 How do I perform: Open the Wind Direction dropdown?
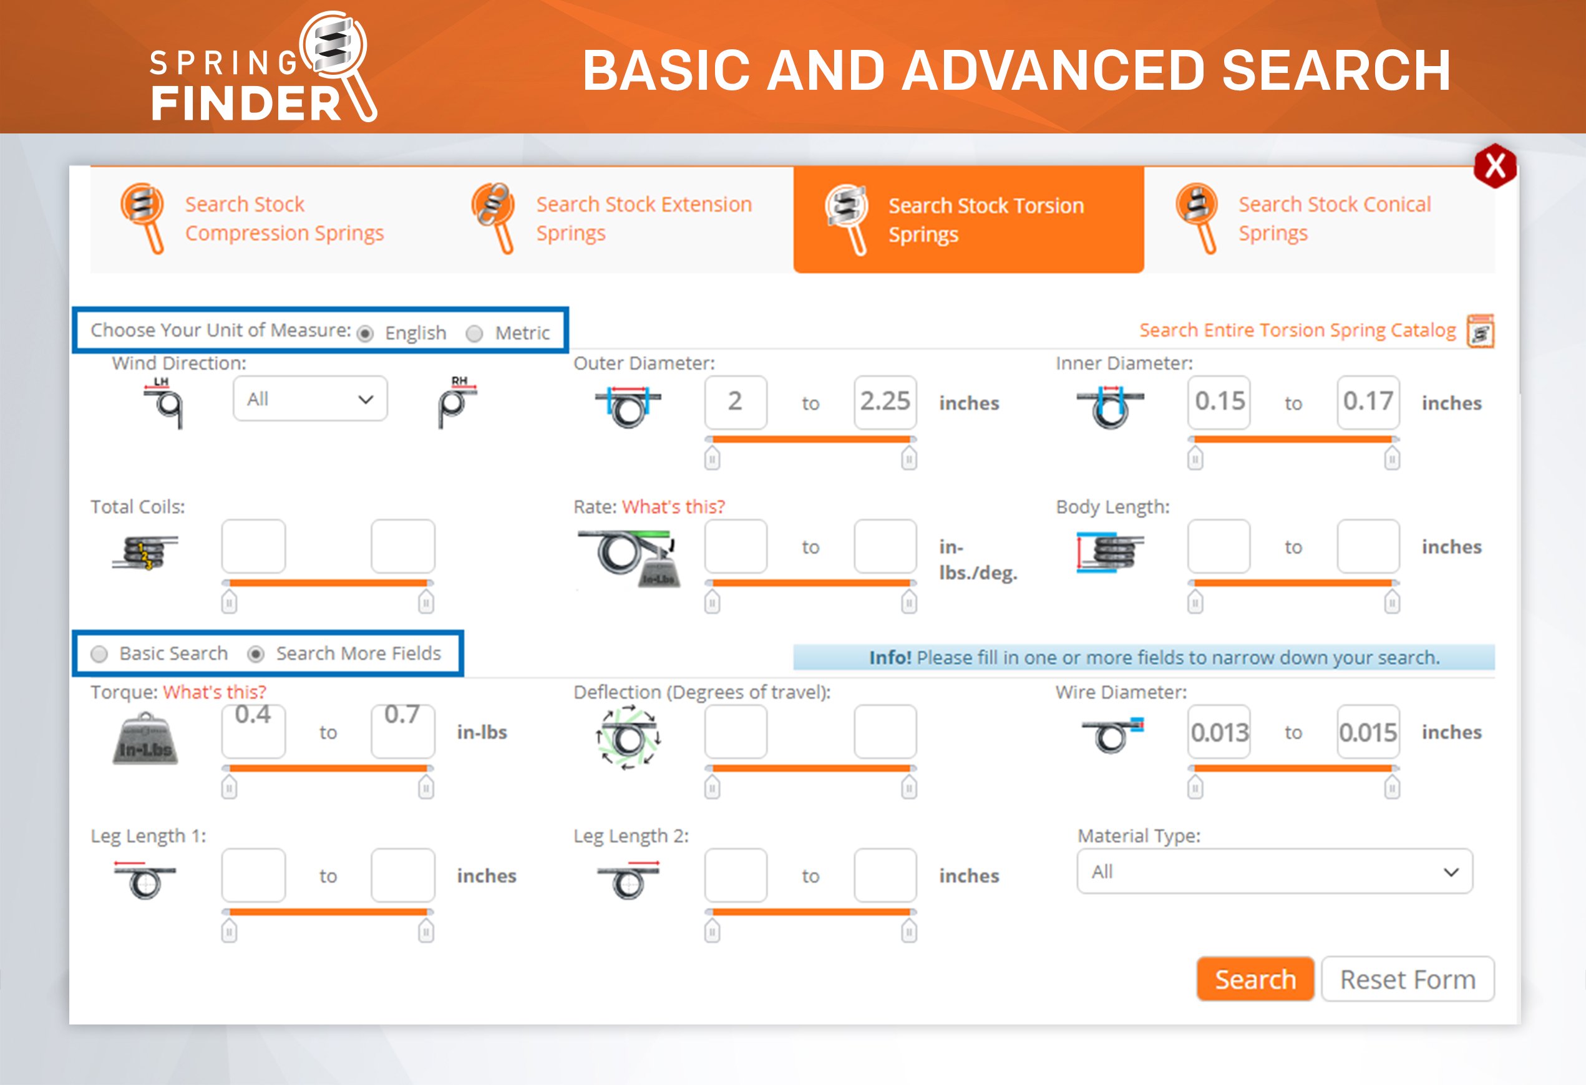click(310, 399)
